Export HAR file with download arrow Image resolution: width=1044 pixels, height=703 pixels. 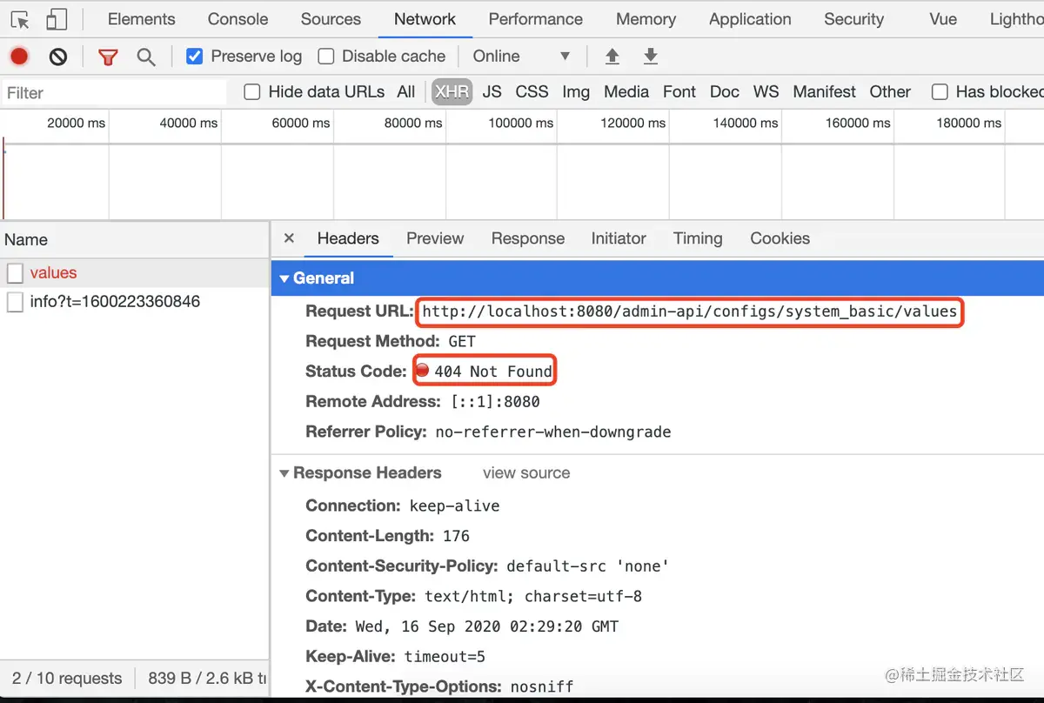(x=651, y=57)
